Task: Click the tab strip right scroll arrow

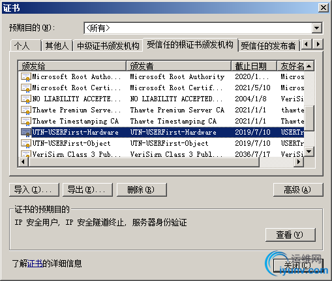Action: [x=318, y=44]
